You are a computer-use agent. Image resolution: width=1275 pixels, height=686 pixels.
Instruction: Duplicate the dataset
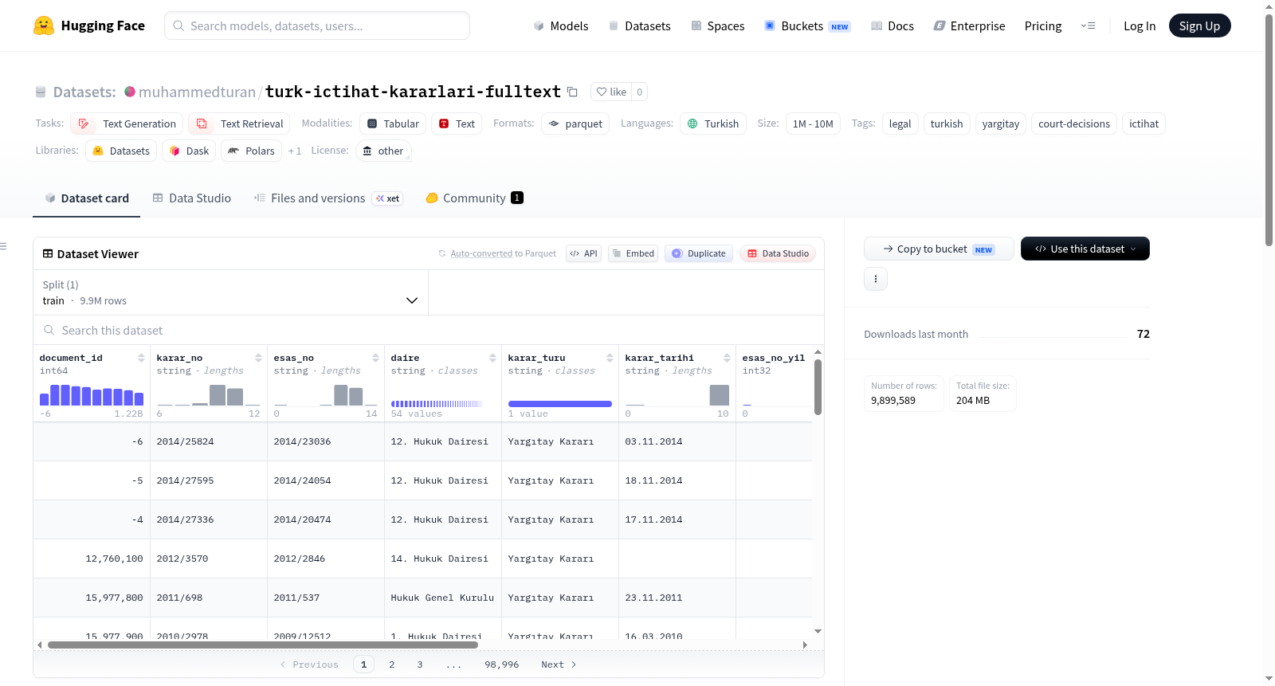click(699, 253)
